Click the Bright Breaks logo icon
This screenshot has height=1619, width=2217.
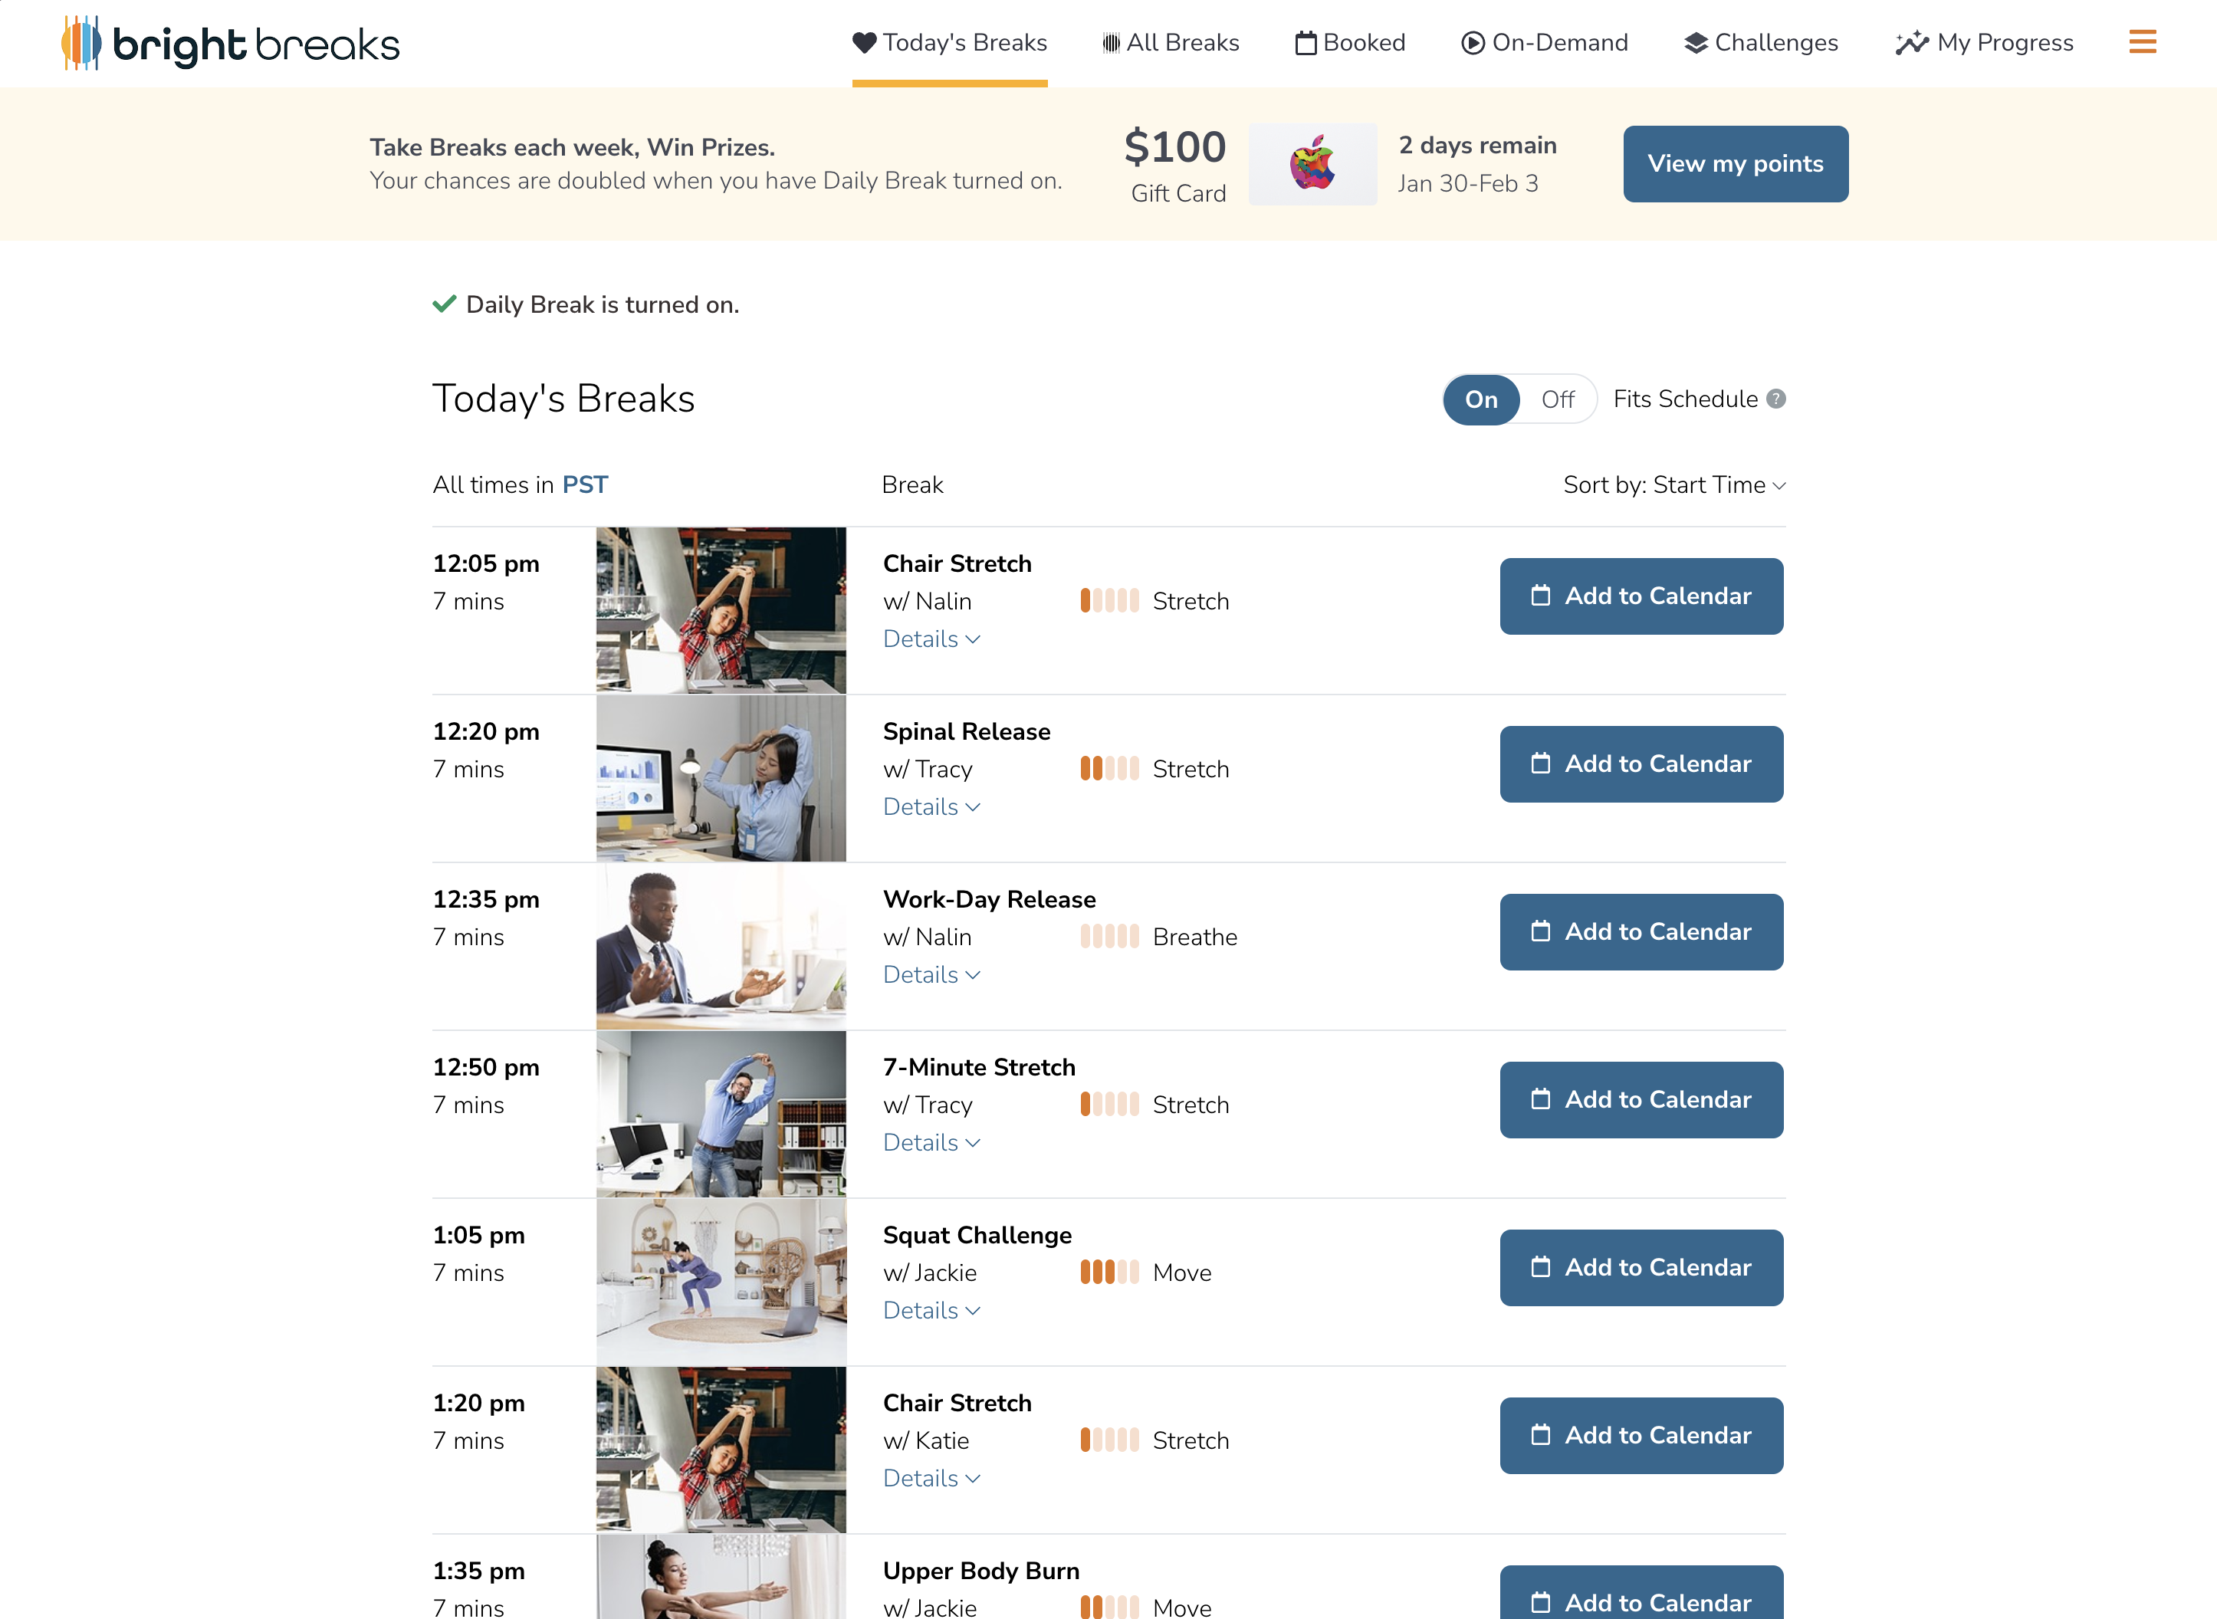point(81,43)
